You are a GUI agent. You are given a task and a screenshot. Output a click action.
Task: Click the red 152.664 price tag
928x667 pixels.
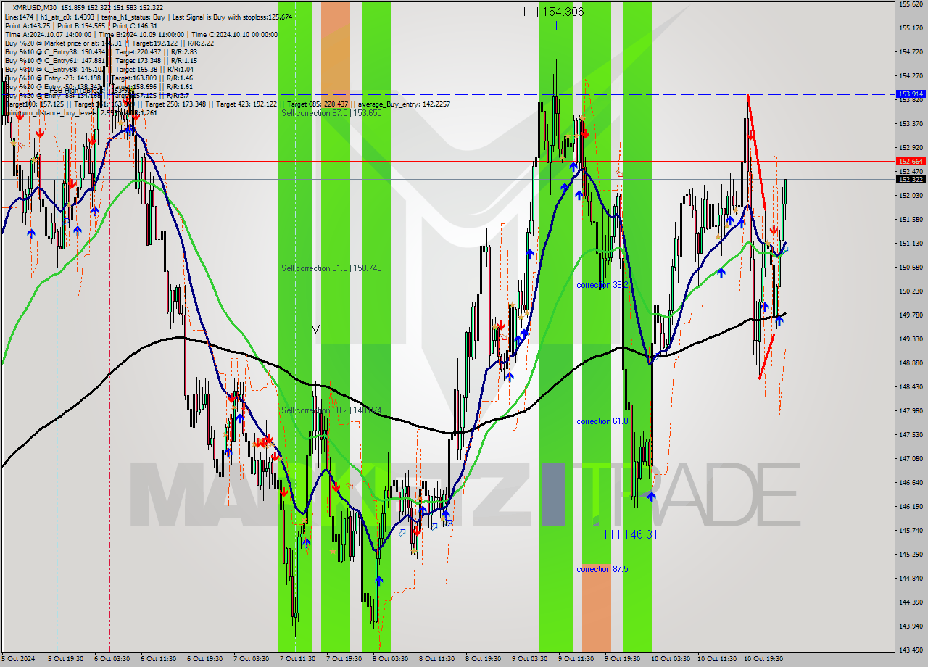tap(911, 161)
